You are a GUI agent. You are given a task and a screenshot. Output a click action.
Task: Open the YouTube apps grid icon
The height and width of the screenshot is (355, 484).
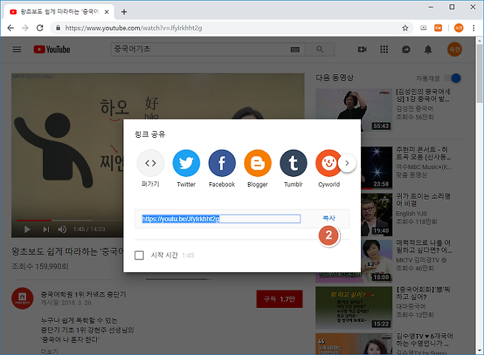point(384,49)
